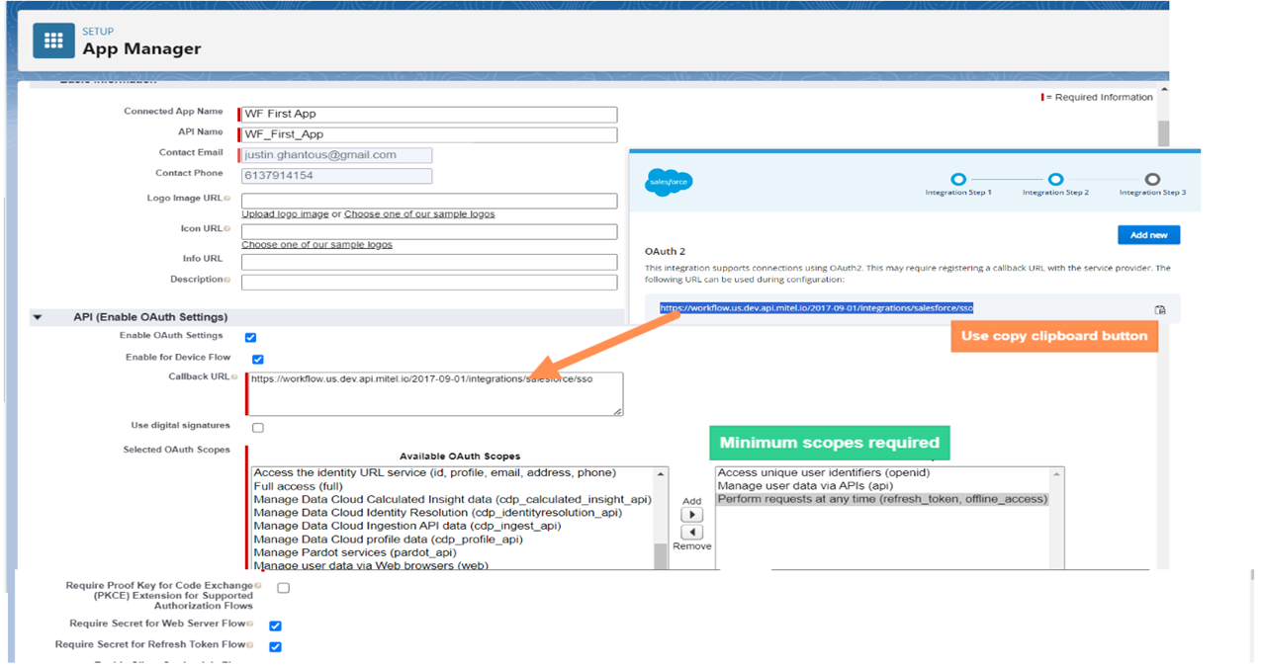Viewport: 1261px width, 666px height.
Task: Select the Full access (full) scope
Action: [x=298, y=486]
